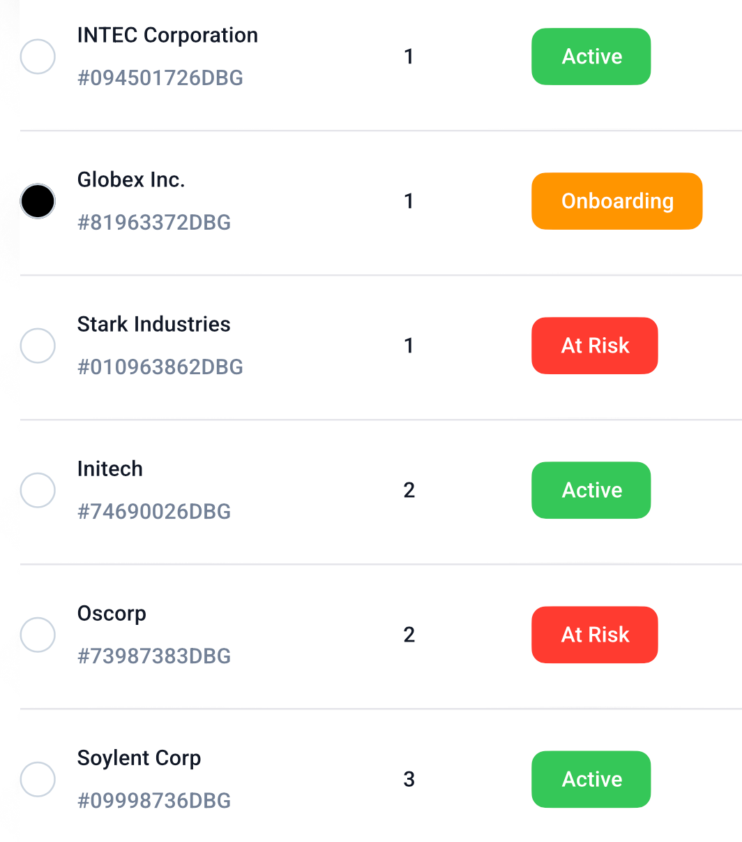Select the Soylent Corp radio button

pos(38,779)
